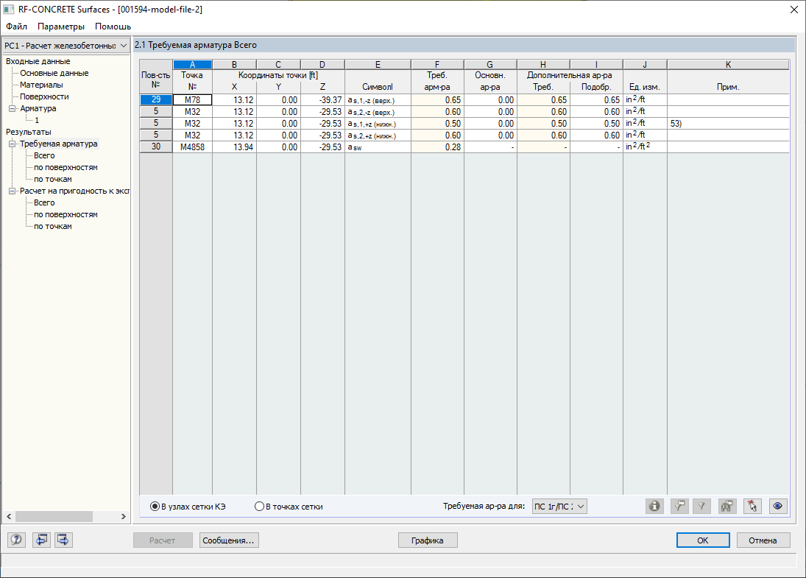Close the RF-CONCRETE Surfaces window
The image size is (806, 578).
pos(793,10)
